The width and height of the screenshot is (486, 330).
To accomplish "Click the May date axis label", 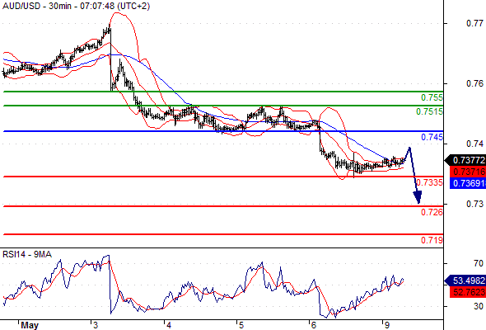I will coord(30,325).
